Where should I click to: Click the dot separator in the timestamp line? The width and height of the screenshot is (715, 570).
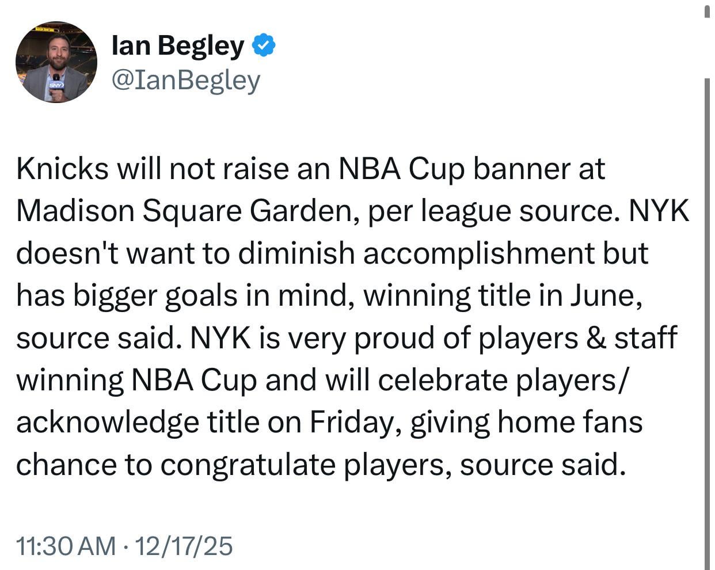[124, 545]
